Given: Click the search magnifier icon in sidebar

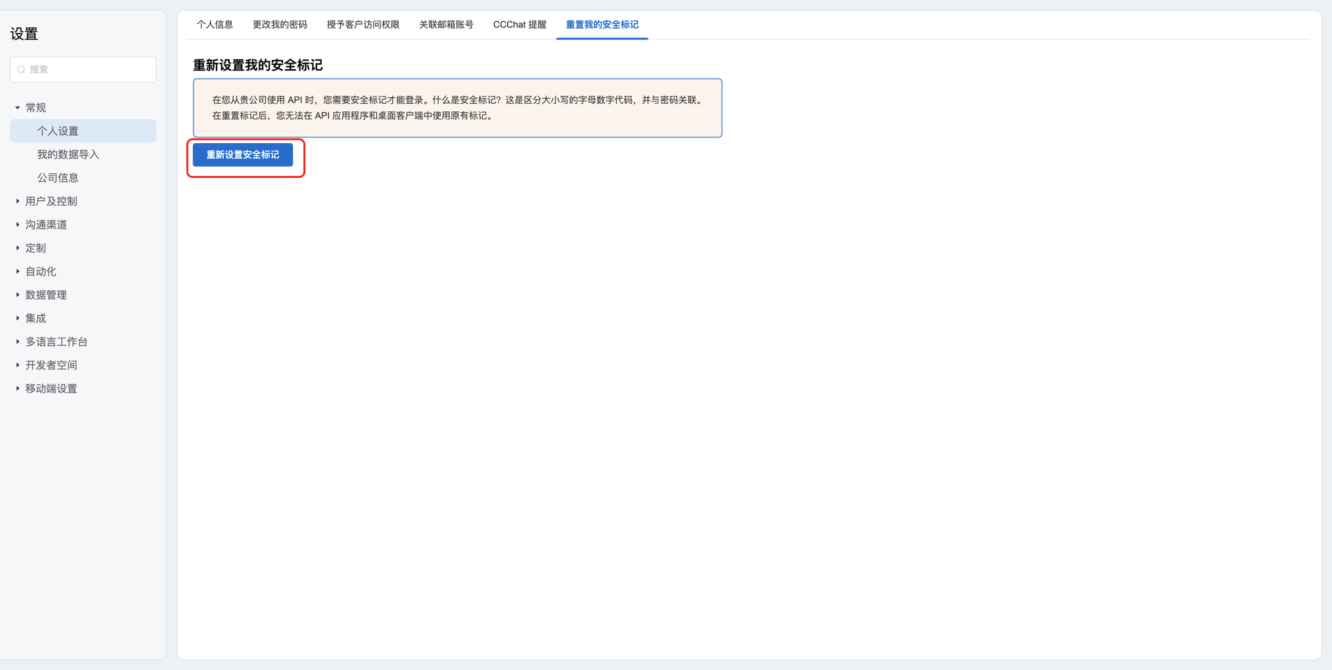Looking at the screenshot, I should (21, 69).
